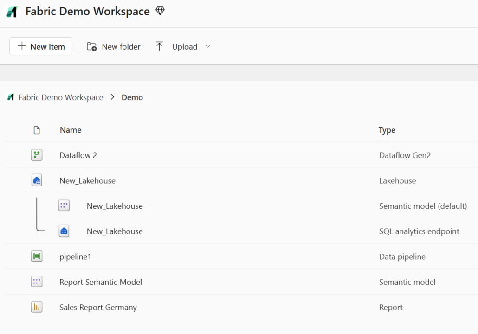Click the SQL analytics endpoint icon
This screenshot has height=334, width=478.
tap(64, 231)
